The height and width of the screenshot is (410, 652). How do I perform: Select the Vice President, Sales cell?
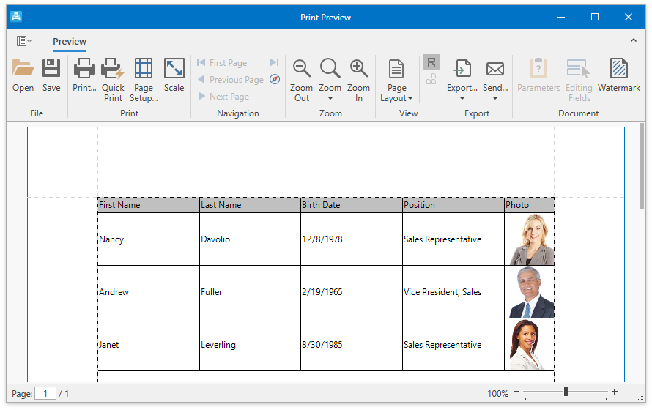(453, 292)
